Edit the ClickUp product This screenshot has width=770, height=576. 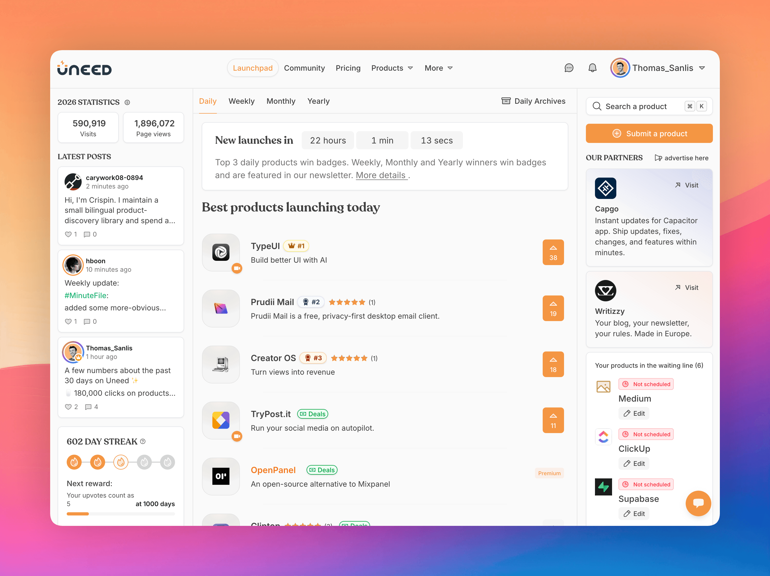[634, 464]
